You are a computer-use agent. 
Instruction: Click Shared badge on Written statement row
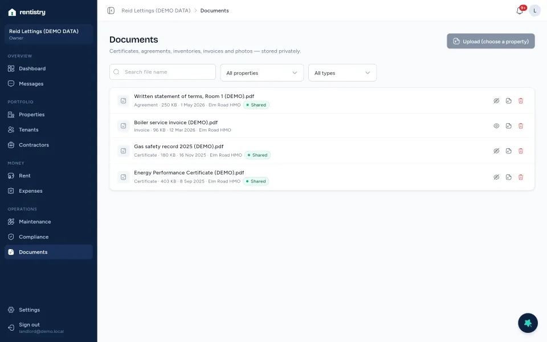click(x=256, y=105)
